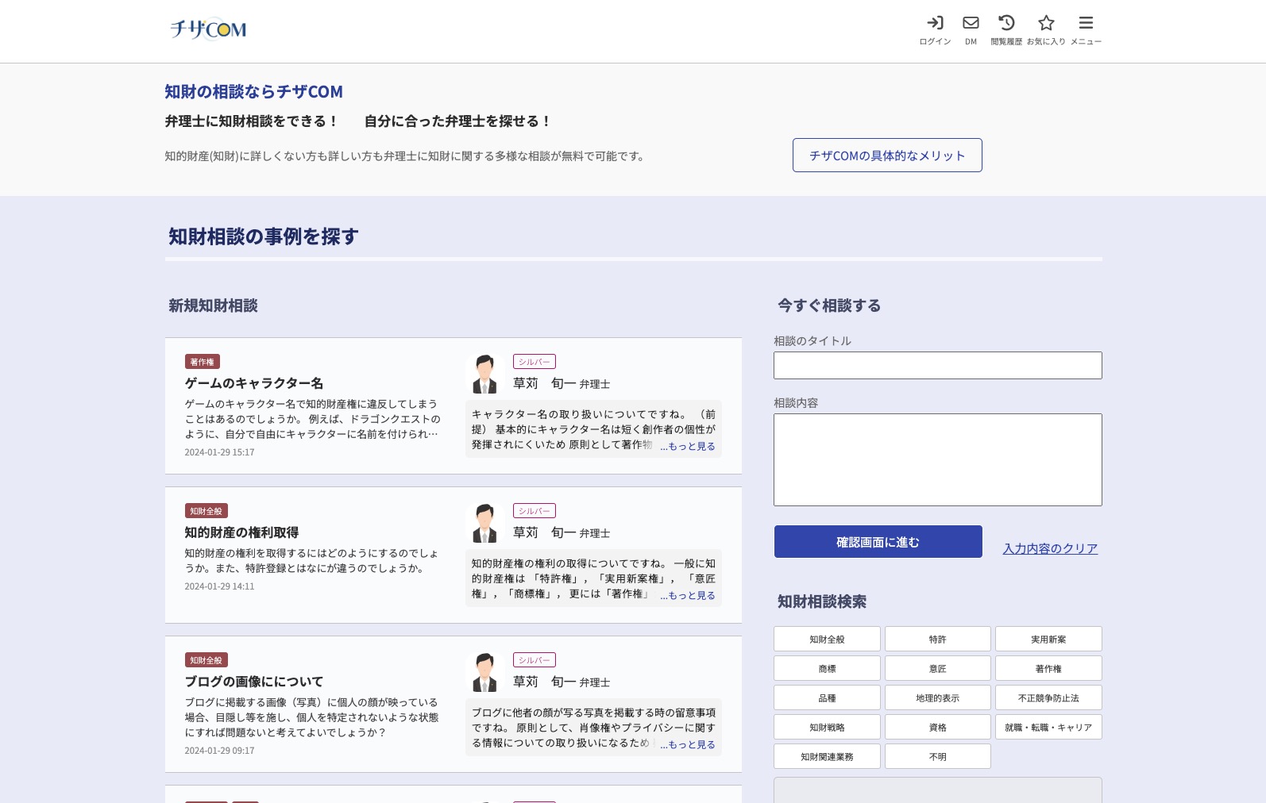Select the 知財関連業務 search category
Screen dimensions: 1266x803
pos(827,757)
